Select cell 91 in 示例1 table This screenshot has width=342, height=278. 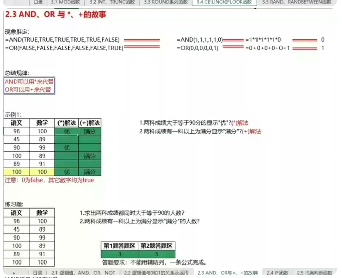42,164
